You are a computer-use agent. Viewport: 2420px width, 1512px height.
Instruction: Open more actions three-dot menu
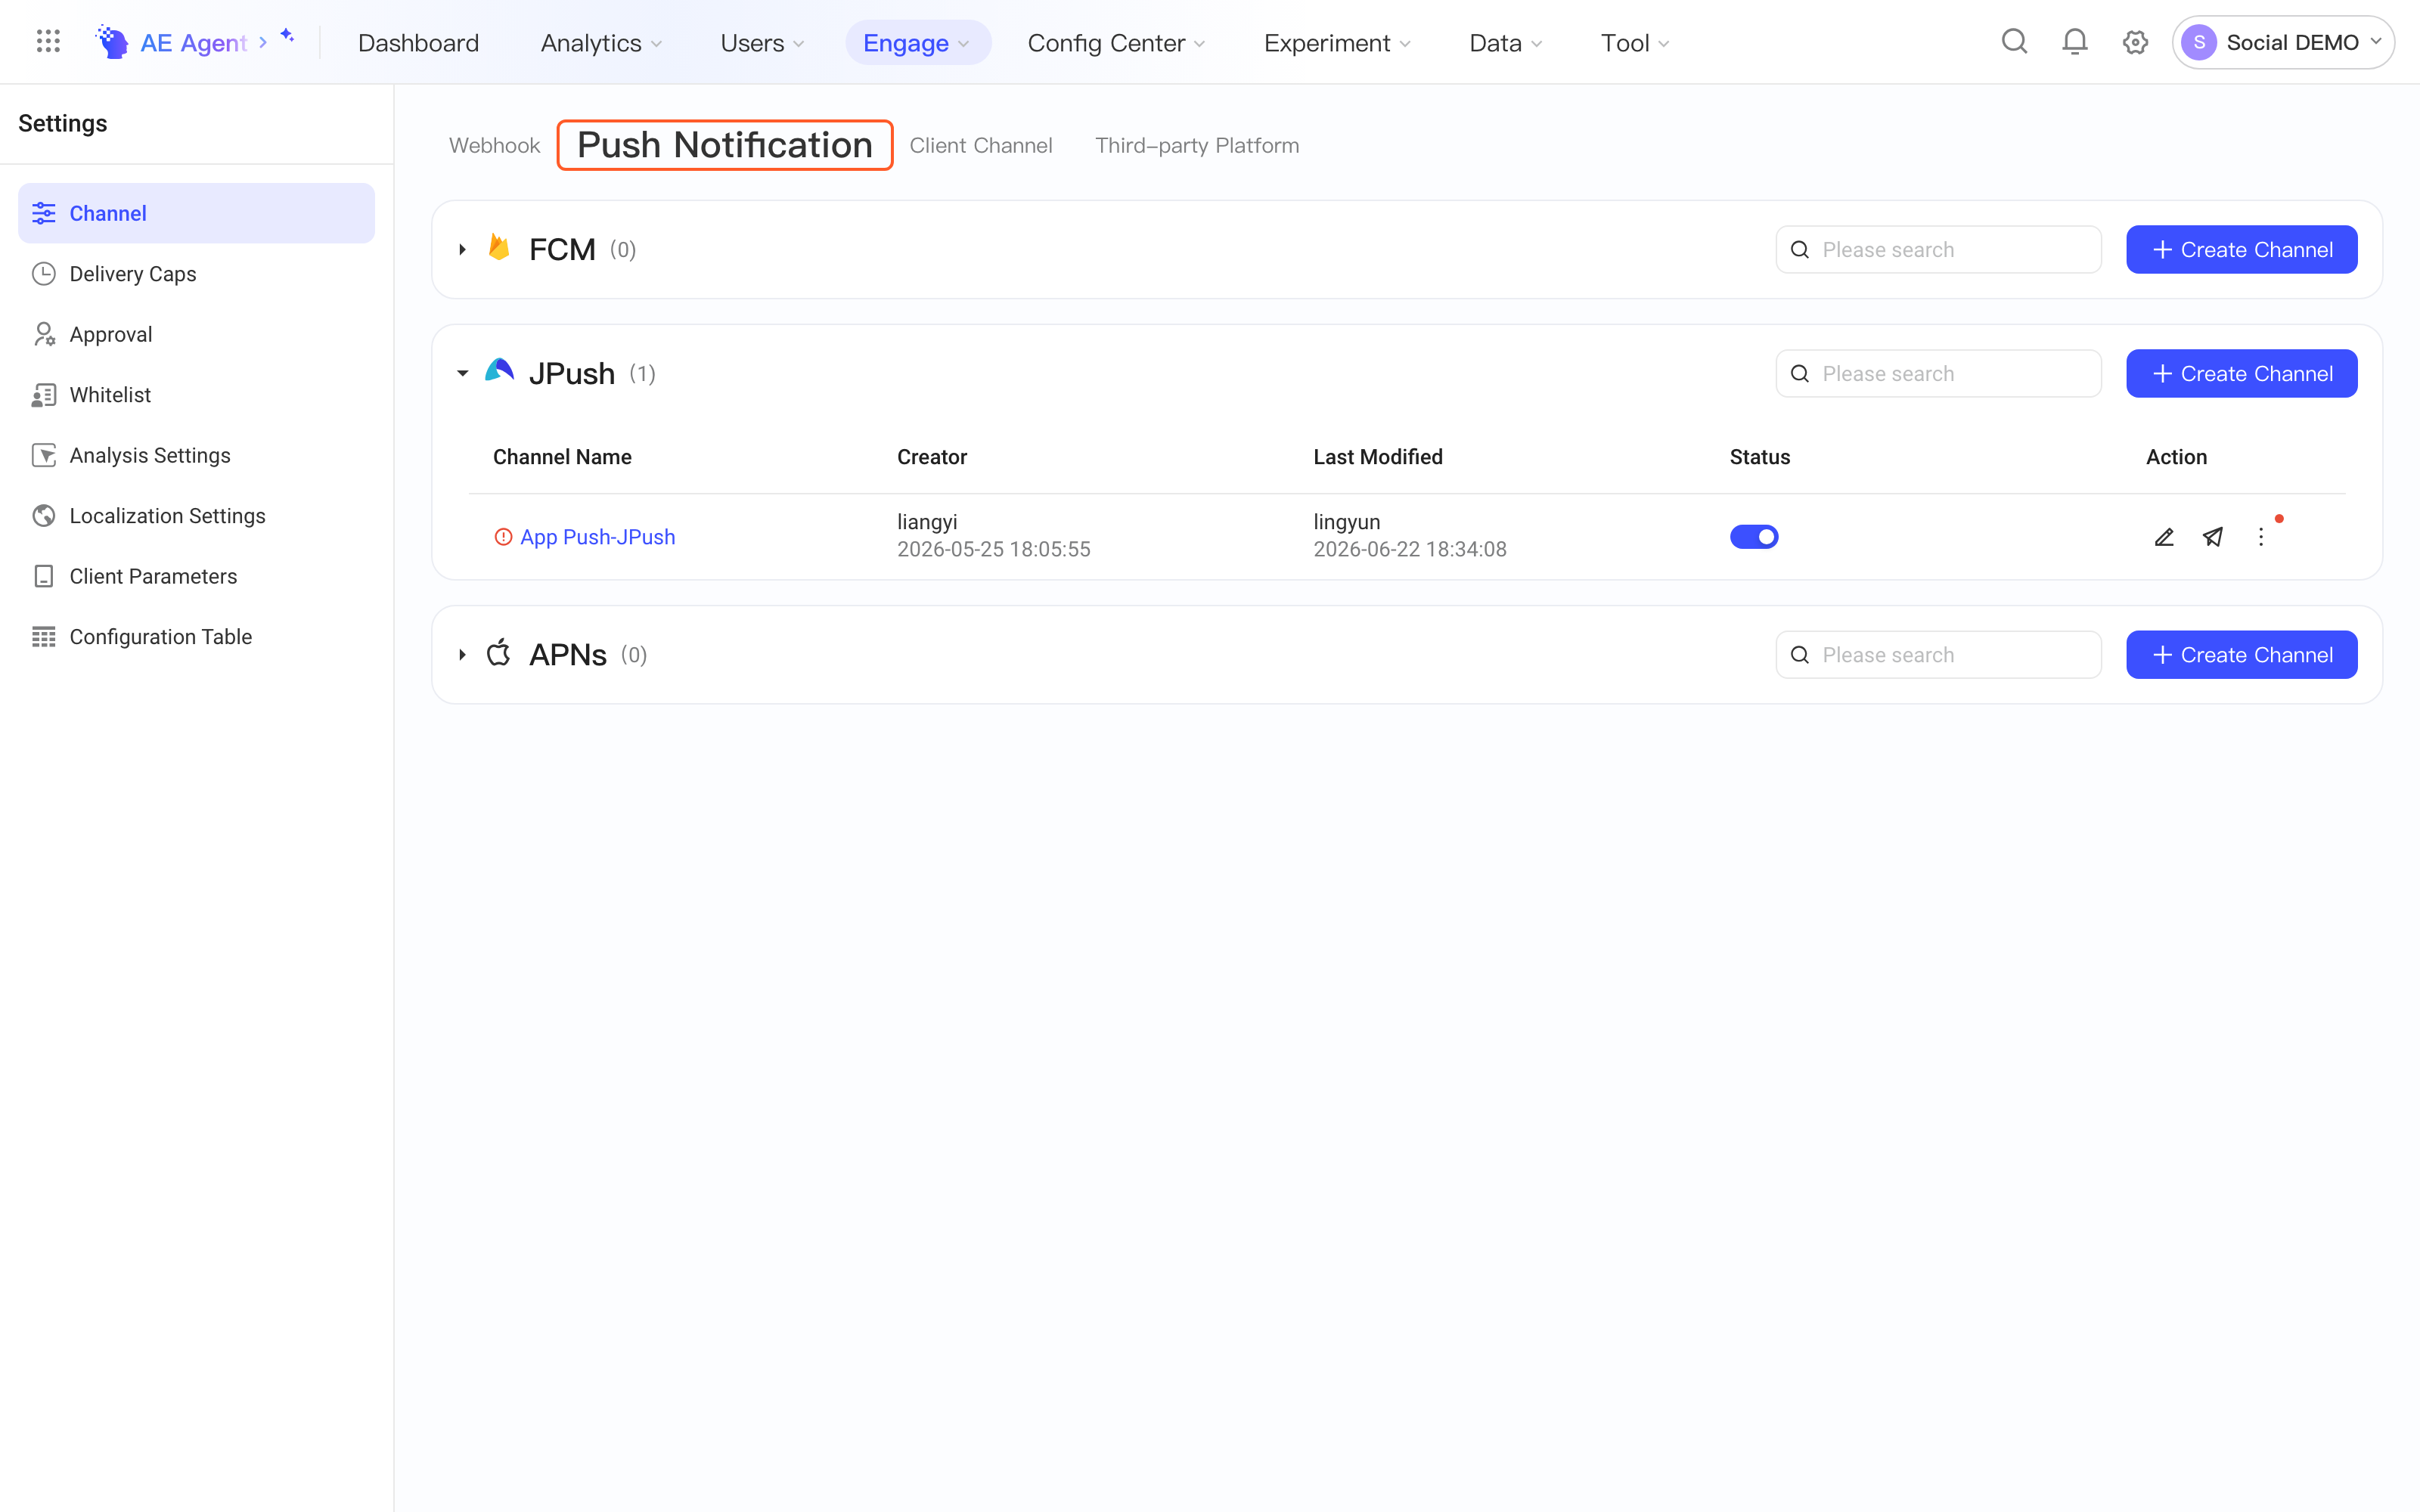point(2261,537)
